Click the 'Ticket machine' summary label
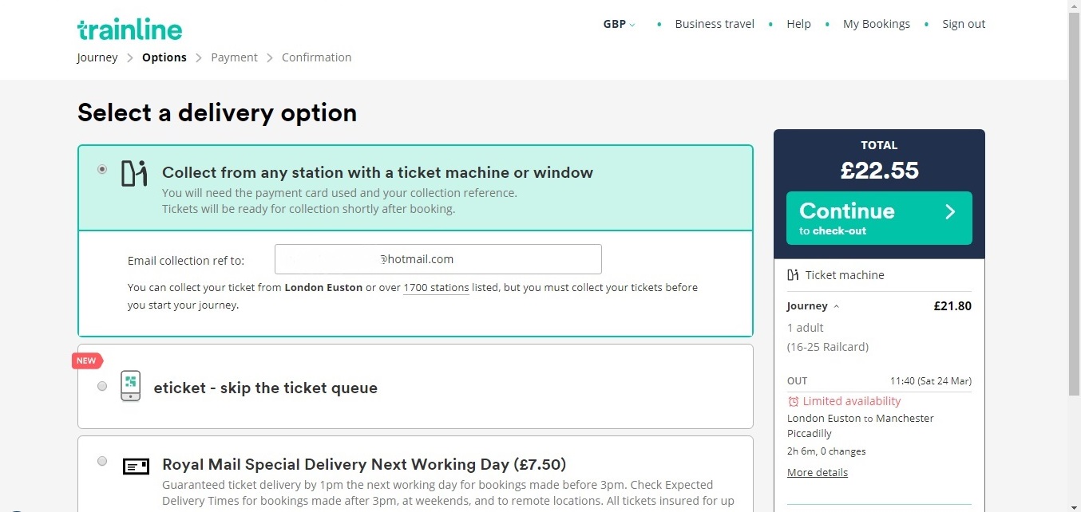The image size is (1081, 512). tap(845, 275)
